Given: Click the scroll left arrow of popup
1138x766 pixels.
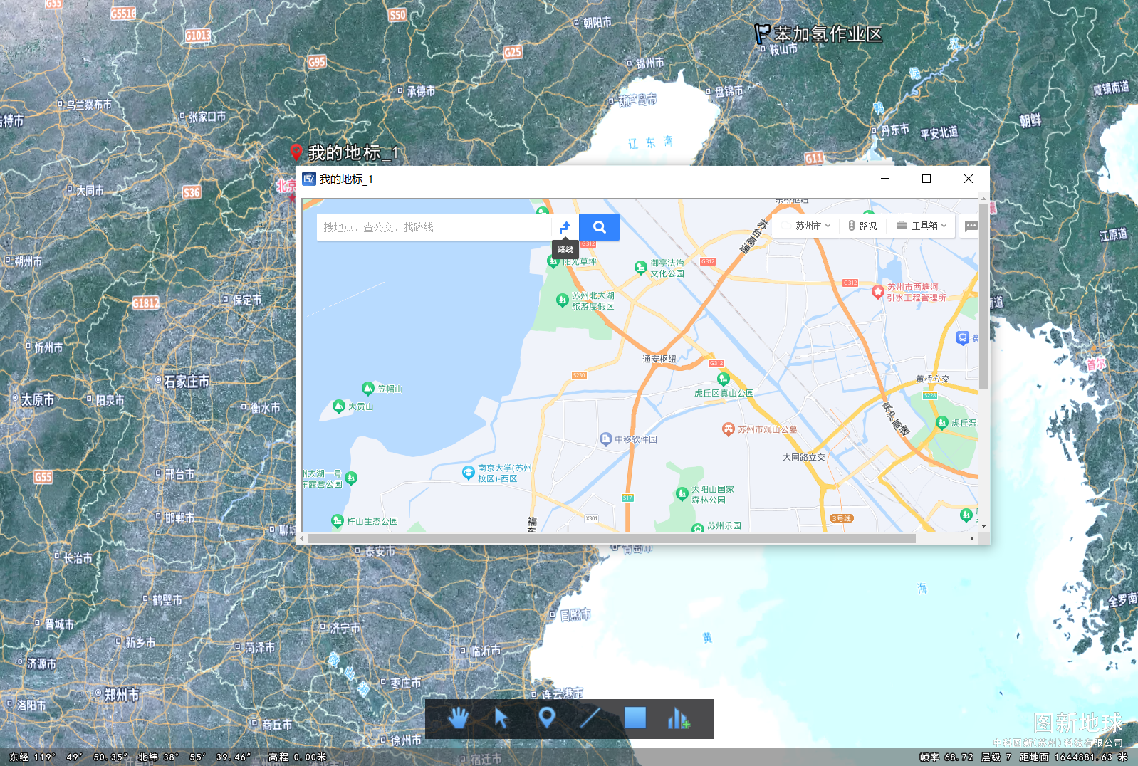Looking at the screenshot, I should (x=301, y=539).
